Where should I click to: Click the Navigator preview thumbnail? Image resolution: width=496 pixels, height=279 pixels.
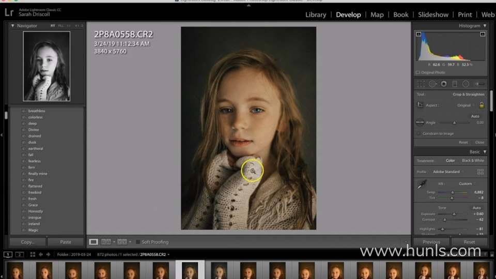(47, 66)
